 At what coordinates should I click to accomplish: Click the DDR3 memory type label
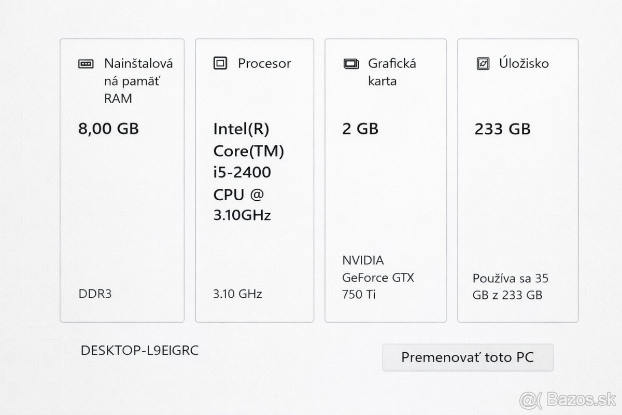click(x=96, y=294)
